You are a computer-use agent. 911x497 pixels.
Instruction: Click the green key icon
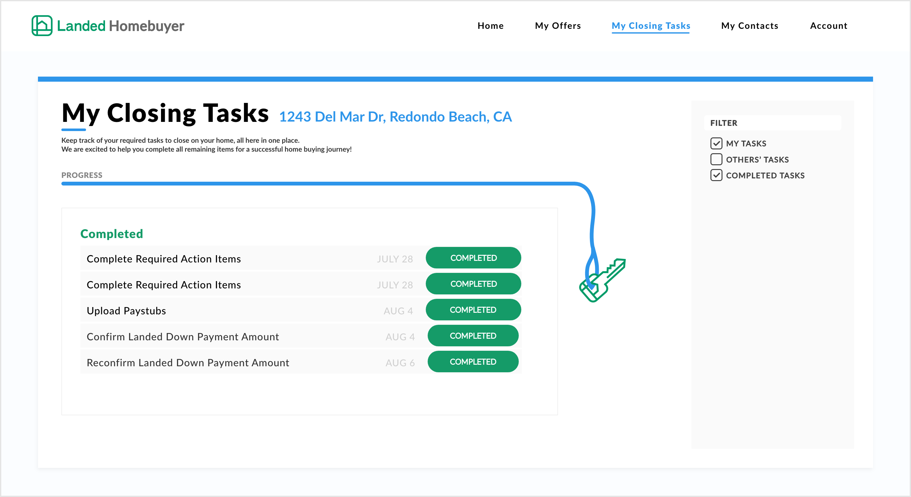602,280
